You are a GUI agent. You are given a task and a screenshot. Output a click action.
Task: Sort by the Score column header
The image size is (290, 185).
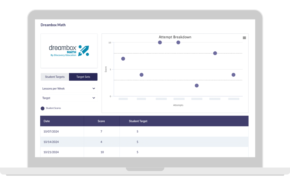click(101, 121)
